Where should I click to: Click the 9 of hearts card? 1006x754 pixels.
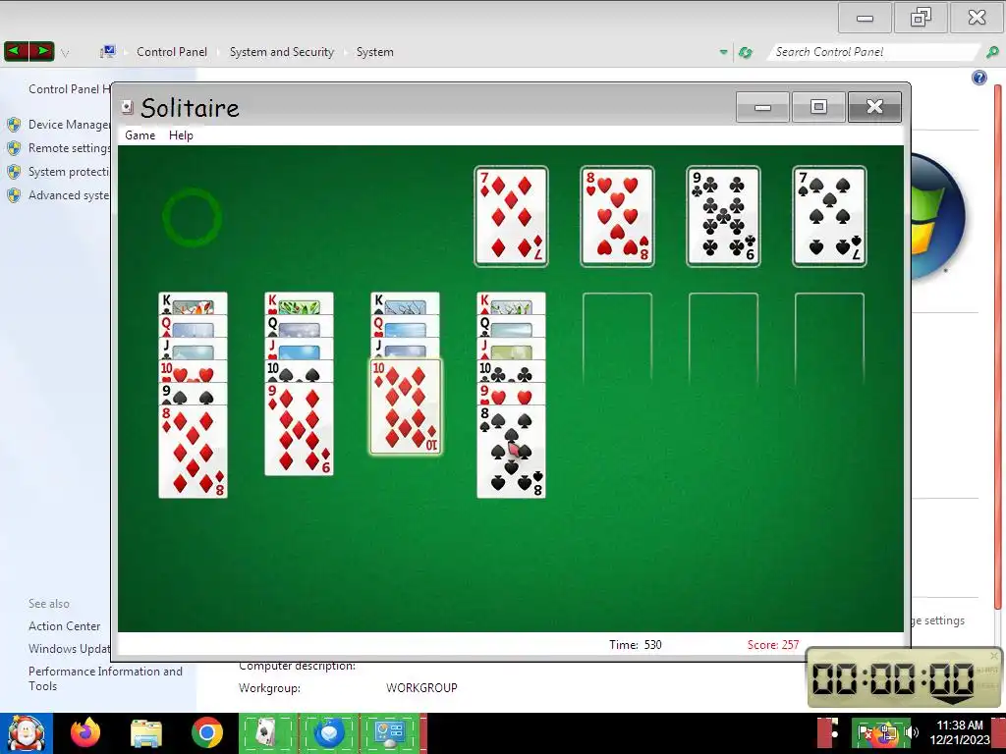tap(511, 394)
